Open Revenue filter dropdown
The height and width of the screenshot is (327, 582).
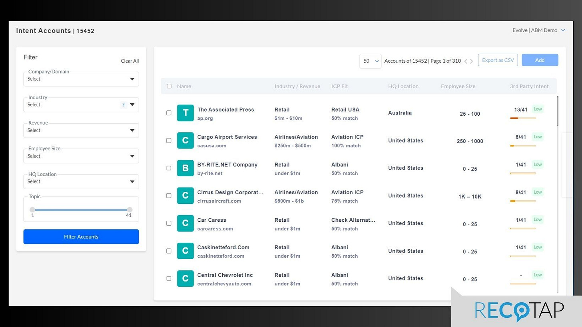click(81, 130)
